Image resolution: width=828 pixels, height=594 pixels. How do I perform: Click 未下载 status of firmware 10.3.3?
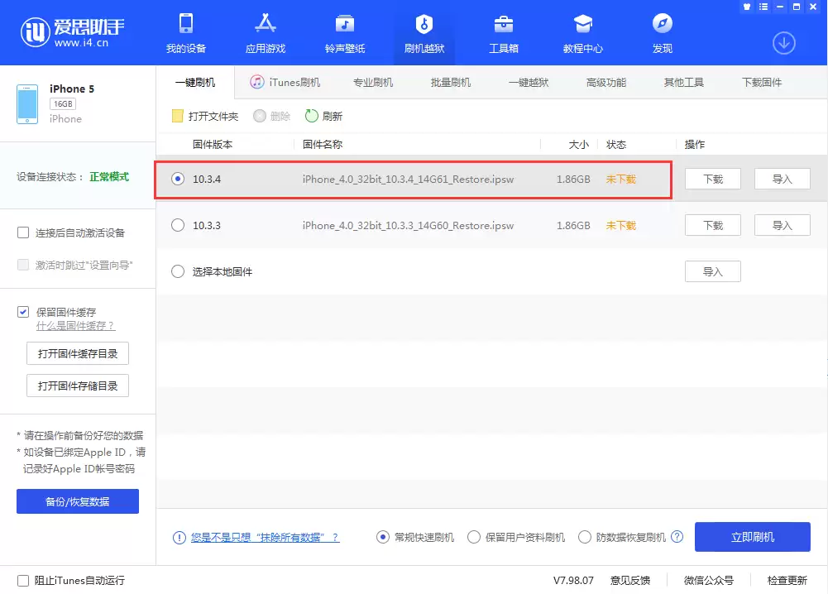click(x=621, y=226)
